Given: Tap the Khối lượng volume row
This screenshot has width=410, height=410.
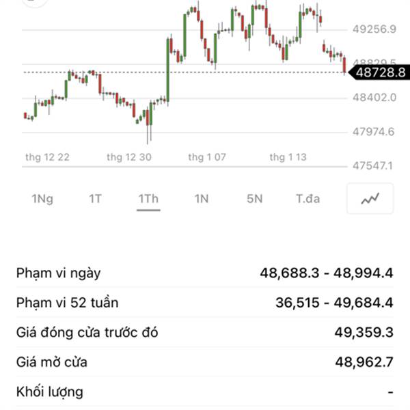Looking at the screenshot, I should tap(205, 392).
